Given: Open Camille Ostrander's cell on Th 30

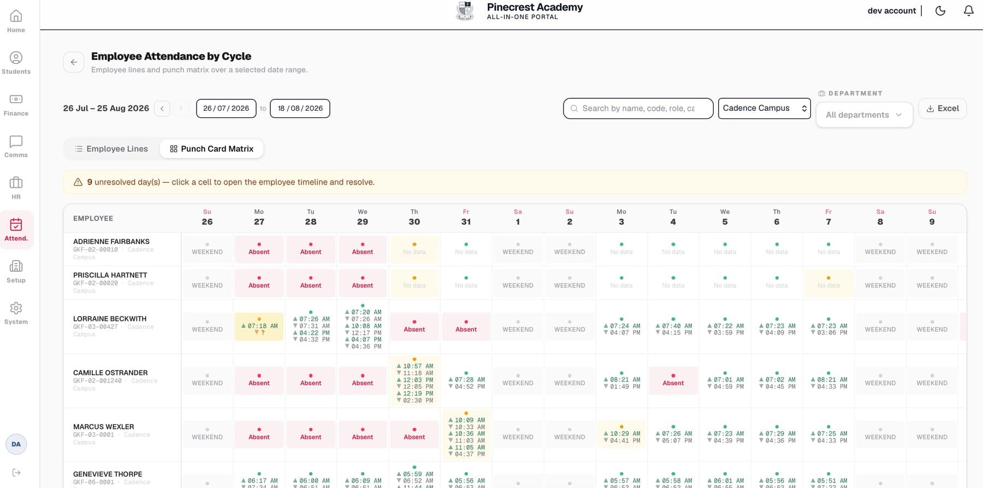Looking at the screenshot, I should pyautogui.click(x=414, y=380).
